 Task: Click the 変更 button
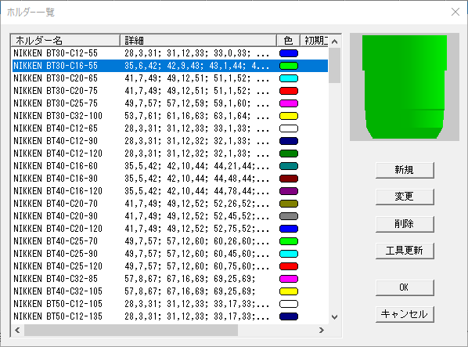pos(405,197)
